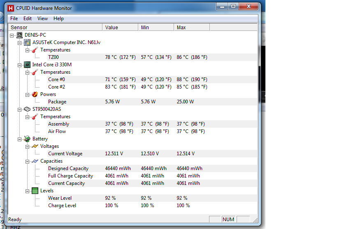Click the DENIS-PC computer icon
Viewport: 337px width, 229px height.
(20, 35)
